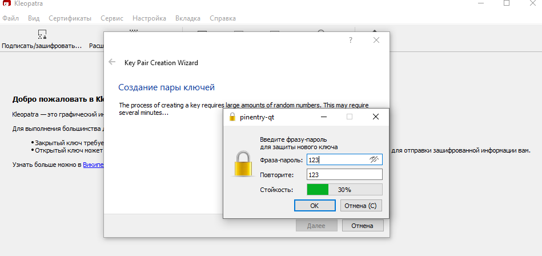Go back with wizard arrow icon
542x256 pixels.
(x=112, y=62)
